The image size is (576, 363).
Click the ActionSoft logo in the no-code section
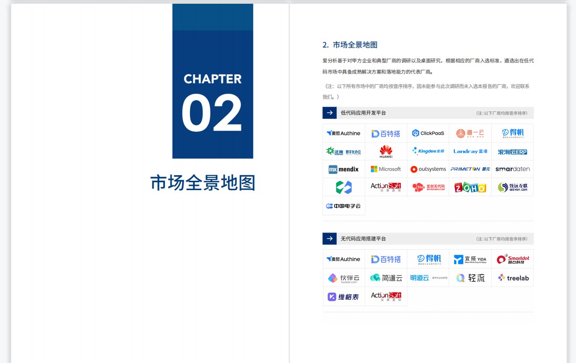click(x=386, y=296)
